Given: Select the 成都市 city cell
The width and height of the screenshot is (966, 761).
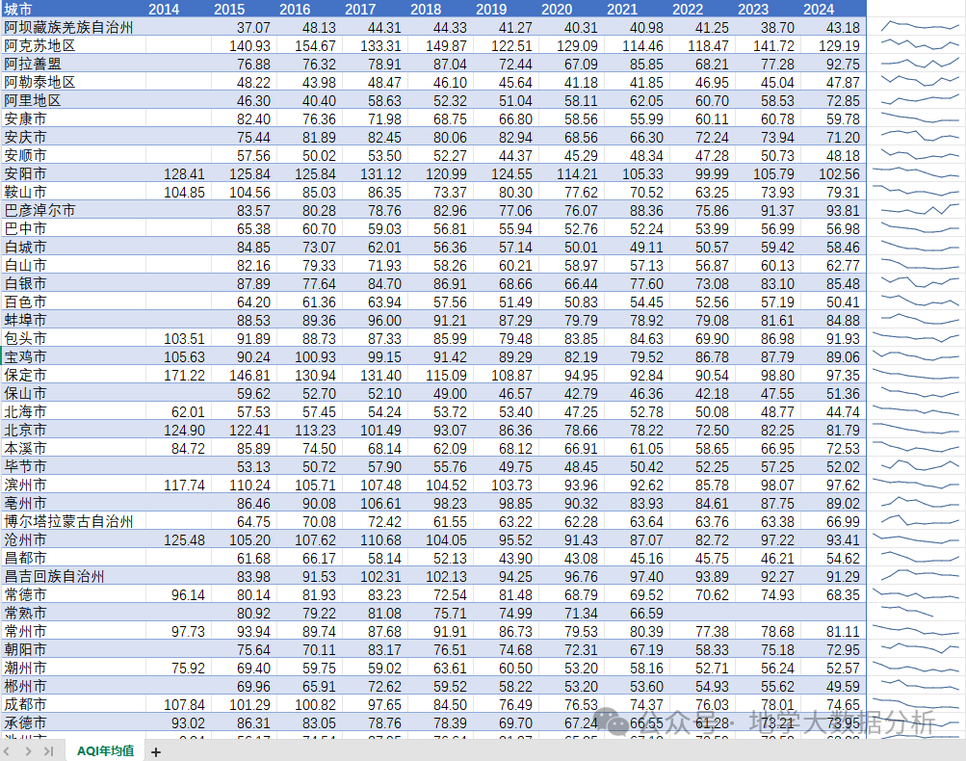Looking at the screenshot, I should click(73, 704).
